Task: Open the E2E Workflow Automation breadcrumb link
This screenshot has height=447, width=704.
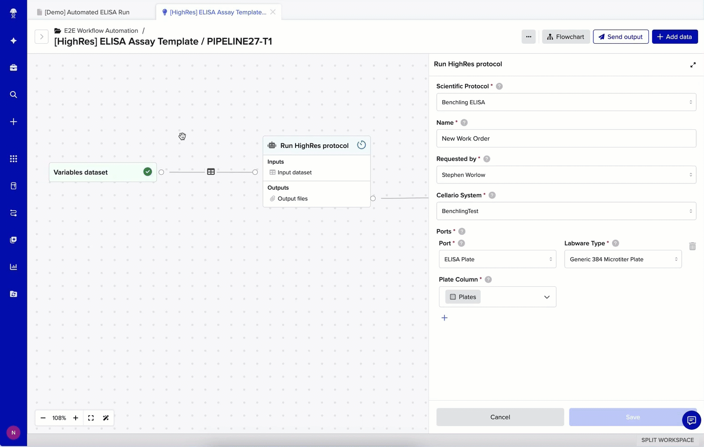Action: coord(101,30)
